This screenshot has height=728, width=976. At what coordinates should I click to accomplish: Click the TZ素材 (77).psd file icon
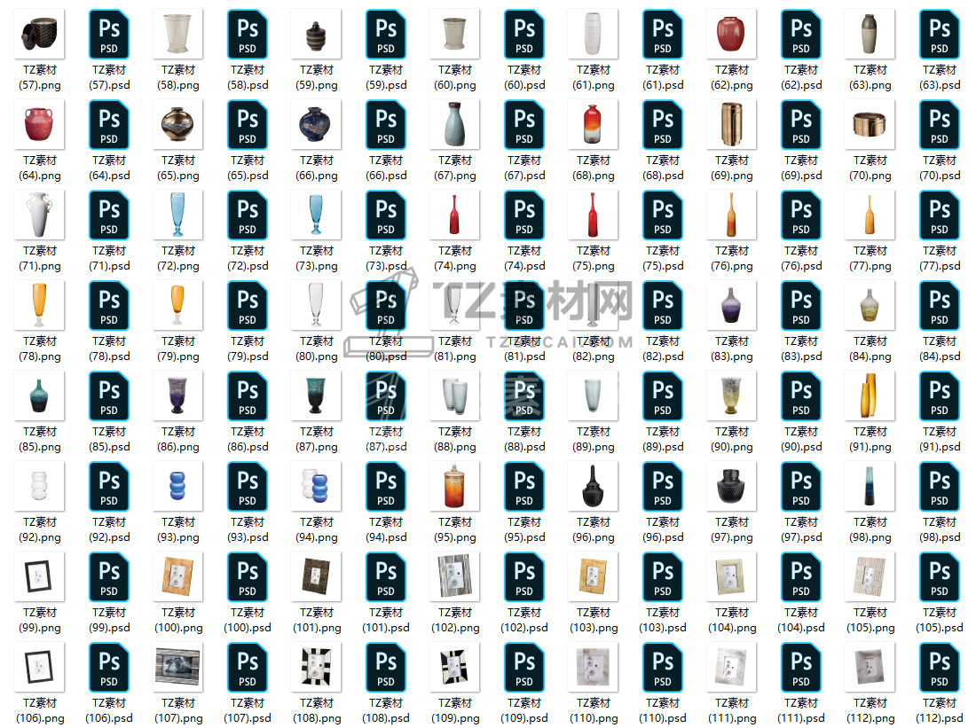(x=940, y=215)
